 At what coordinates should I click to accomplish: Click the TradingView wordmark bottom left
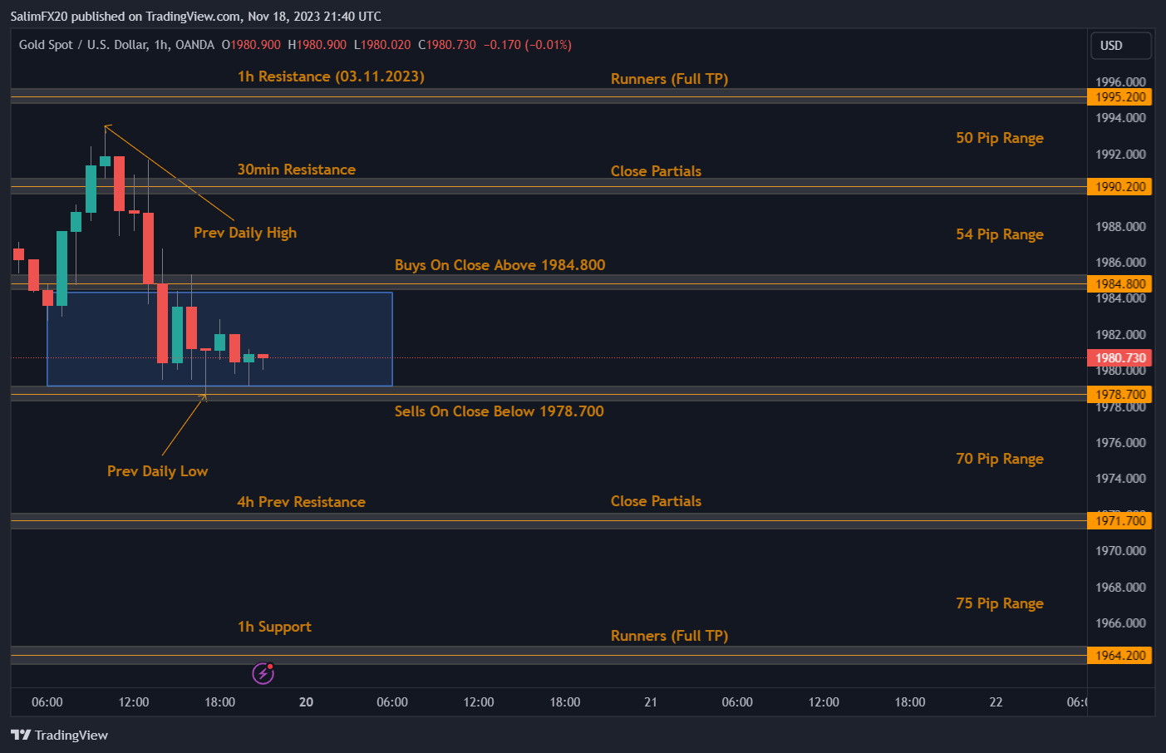[76, 735]
